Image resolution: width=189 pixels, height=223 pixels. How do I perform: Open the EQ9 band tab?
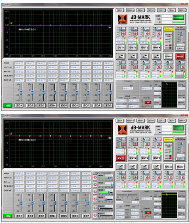point(109,106)
